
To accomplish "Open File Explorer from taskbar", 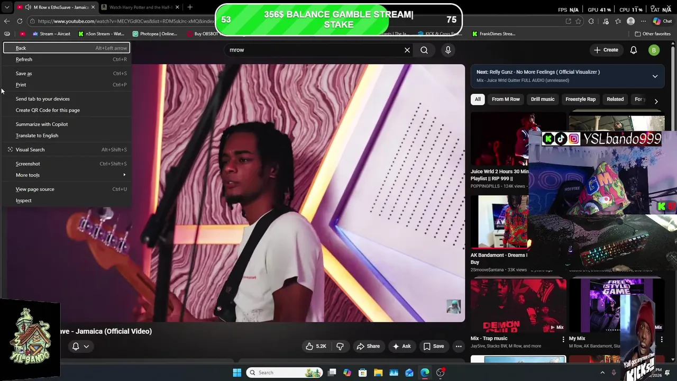I will click(378, 373).
